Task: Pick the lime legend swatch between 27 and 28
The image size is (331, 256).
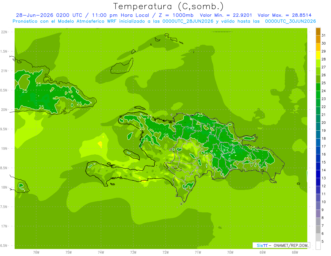Action: tap(318, 63)
